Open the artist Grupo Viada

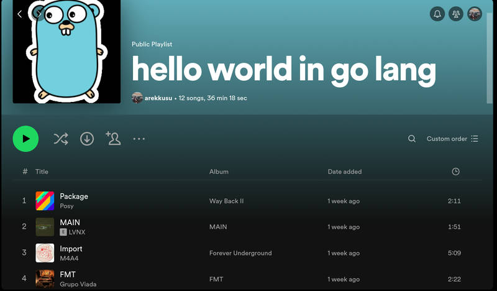(x=78, y=284)
